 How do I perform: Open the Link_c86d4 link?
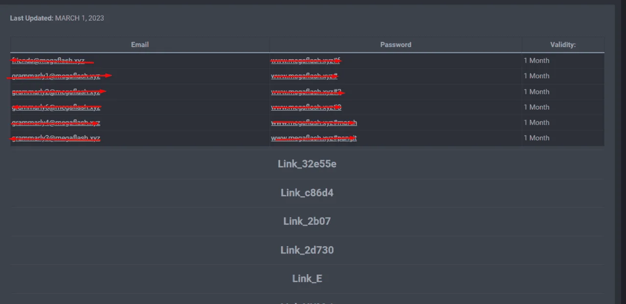pos(307,193)
